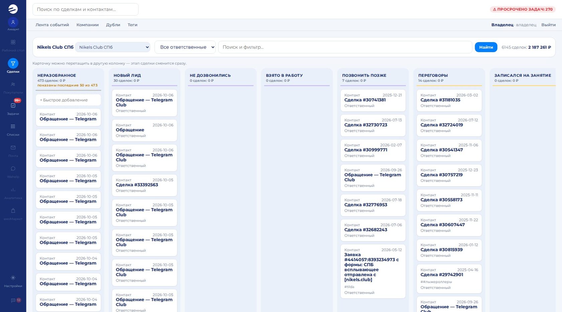Open deal Сделка #30815939 card
Image resolution: width=562 pixels, height=312 pixels.
pyautogui.click(x=449, y=250)
